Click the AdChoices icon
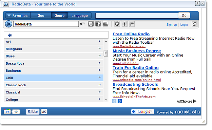The width and height of the screenshot is (212, 130). [x=195, y=101]
